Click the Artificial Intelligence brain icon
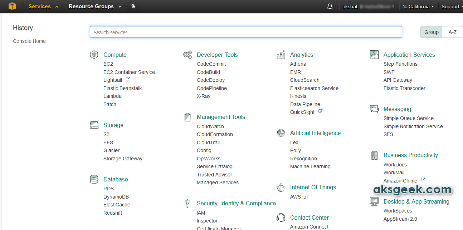This screenshot has height=230, width=463. point(281,133)
